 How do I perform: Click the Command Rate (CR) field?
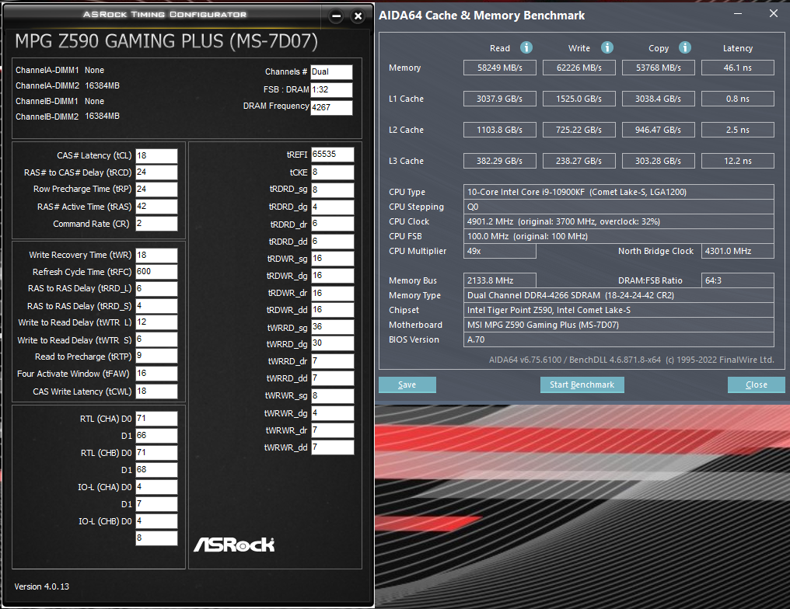coord(157,224)
